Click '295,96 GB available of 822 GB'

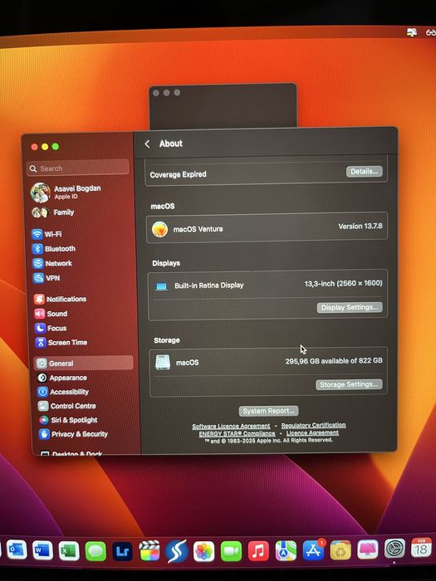coord(334,360)
